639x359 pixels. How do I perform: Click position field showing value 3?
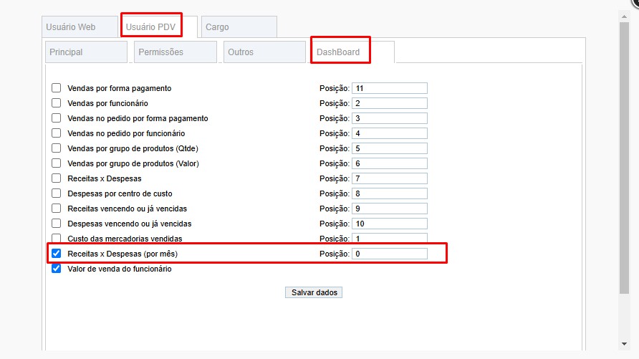click(390, 118)
